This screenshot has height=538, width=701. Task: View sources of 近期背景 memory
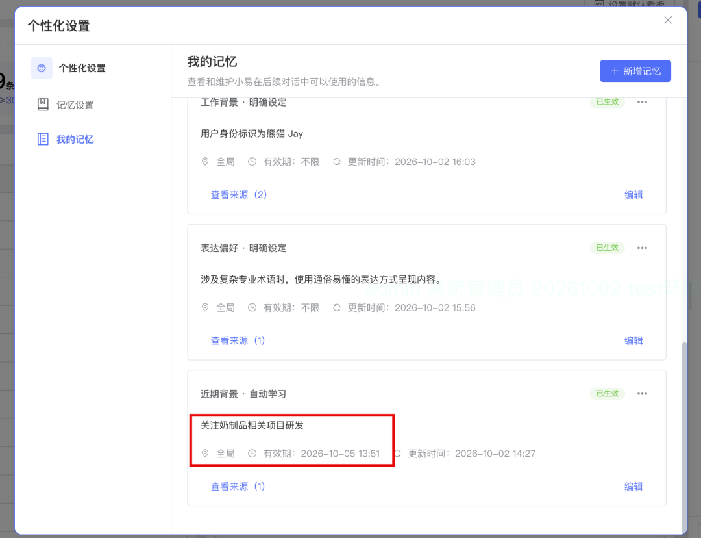point(238,487)
